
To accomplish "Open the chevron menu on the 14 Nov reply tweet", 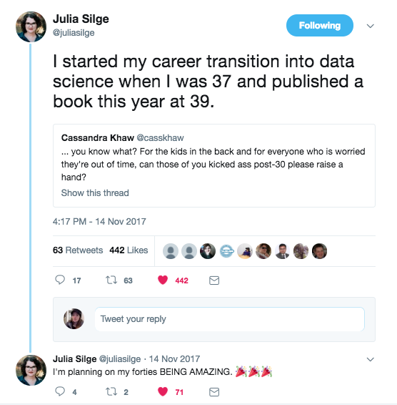I will coord(370,359).
